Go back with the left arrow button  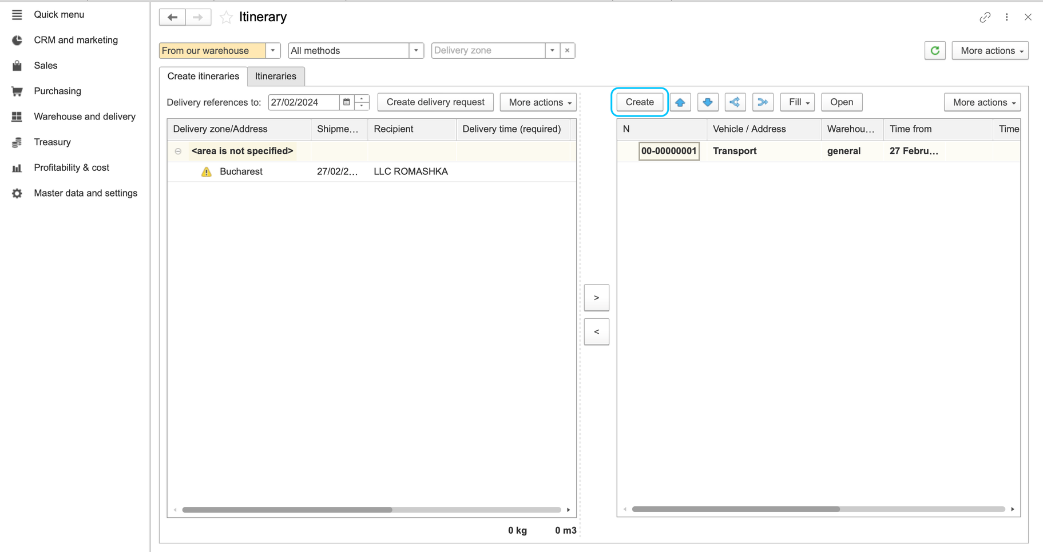click(172, 17)
